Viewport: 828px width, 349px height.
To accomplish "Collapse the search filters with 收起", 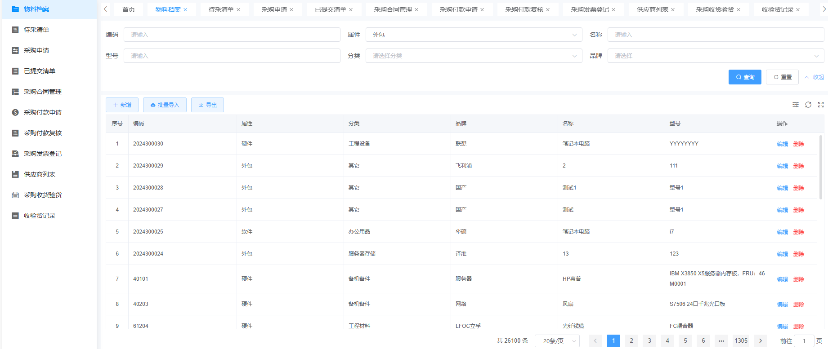I will tap(815, 77).
